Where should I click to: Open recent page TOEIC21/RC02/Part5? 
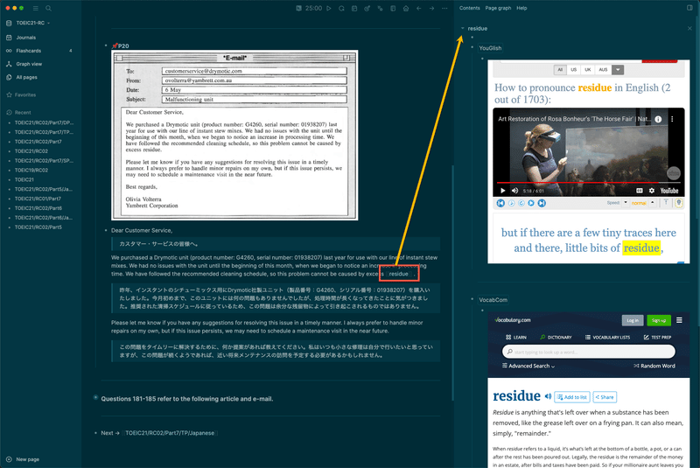click(x=38, y=227)
